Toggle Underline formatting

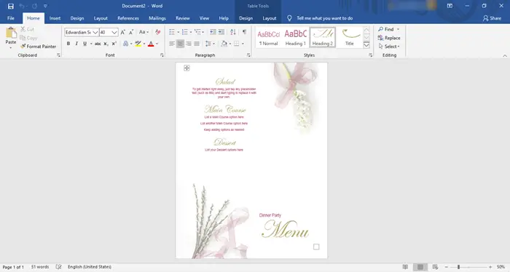(x=85, y=44)
